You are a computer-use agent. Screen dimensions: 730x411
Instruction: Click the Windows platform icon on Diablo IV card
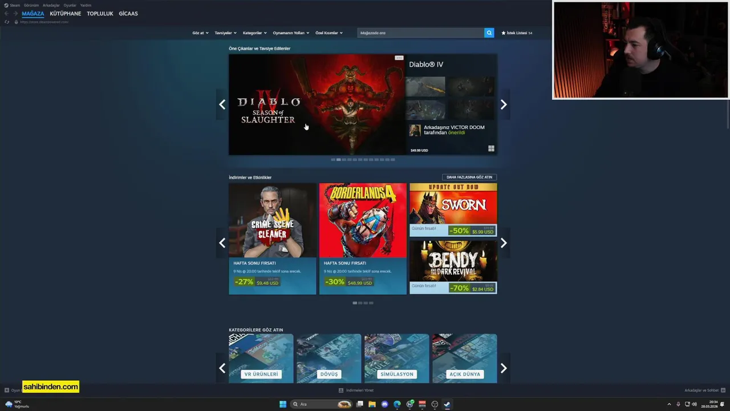pos(491,148)
